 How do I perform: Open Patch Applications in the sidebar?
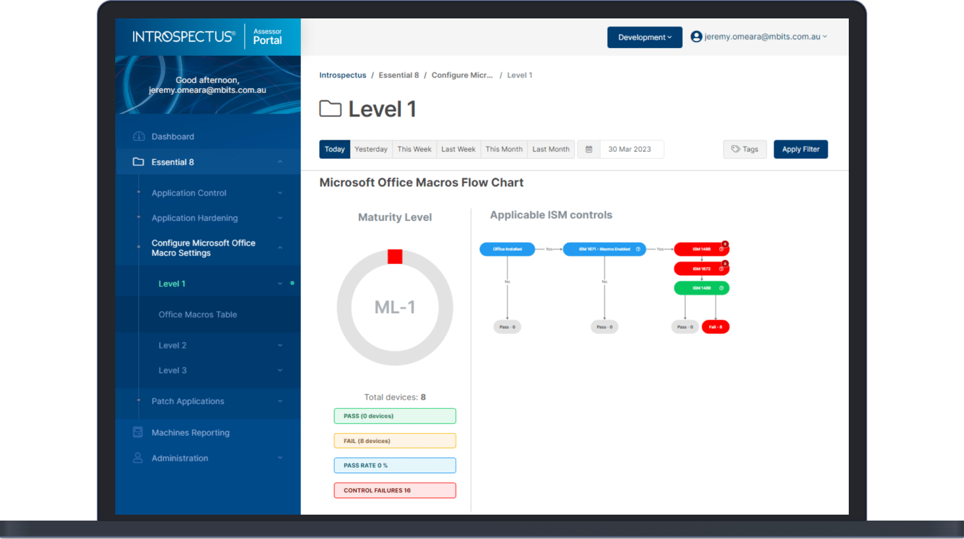click(x=188, y=401)
